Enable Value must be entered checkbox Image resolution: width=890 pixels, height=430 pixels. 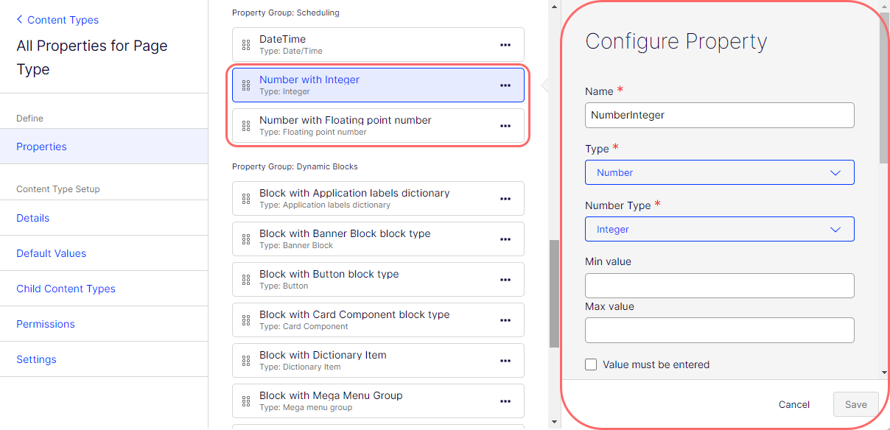pyautogui.click(x=591, y=364)
